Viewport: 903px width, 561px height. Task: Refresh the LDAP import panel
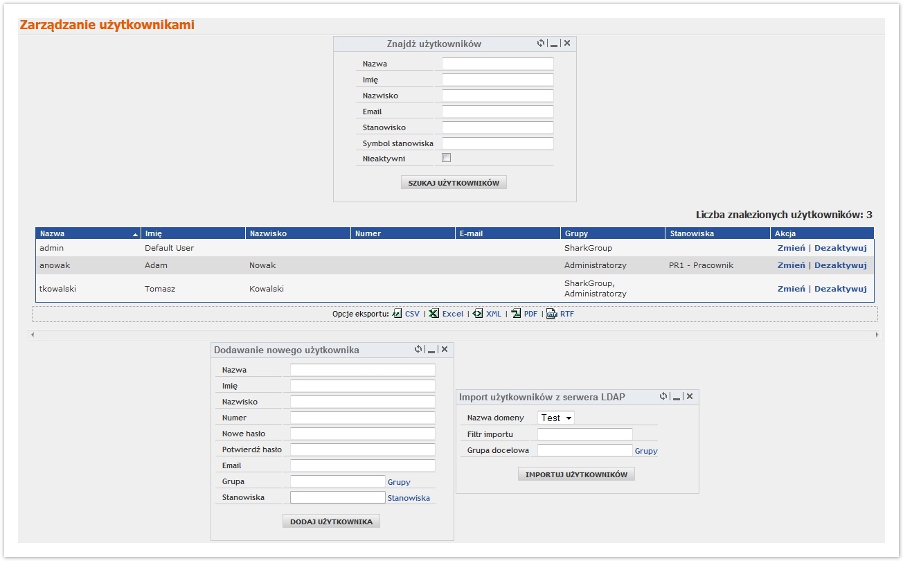[x=663, y=396]
